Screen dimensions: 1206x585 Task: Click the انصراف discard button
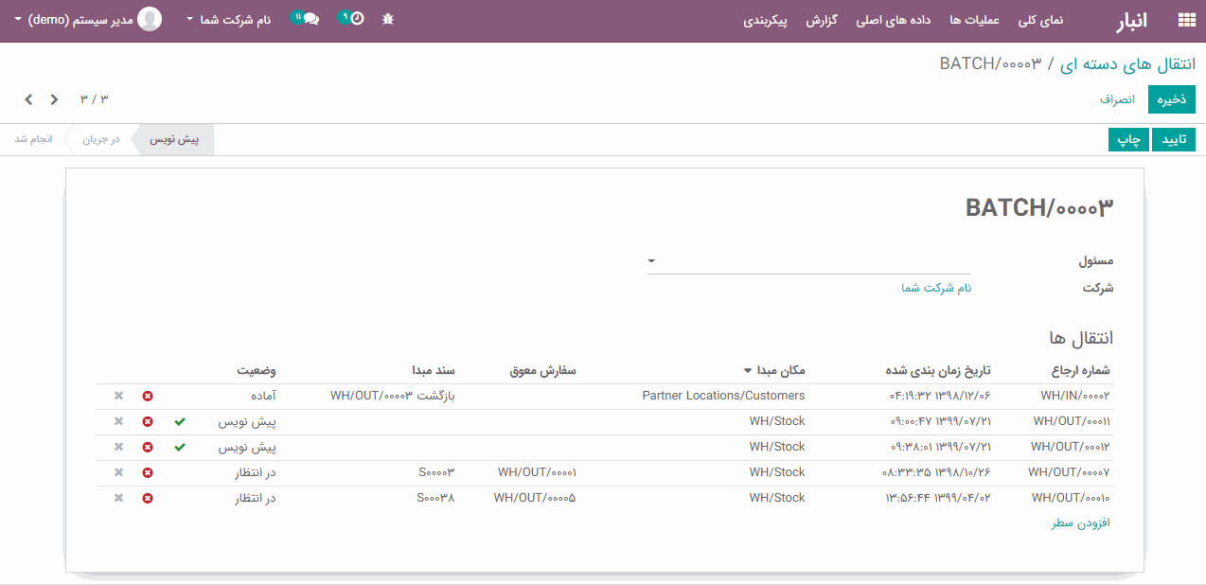point(1117,99)
